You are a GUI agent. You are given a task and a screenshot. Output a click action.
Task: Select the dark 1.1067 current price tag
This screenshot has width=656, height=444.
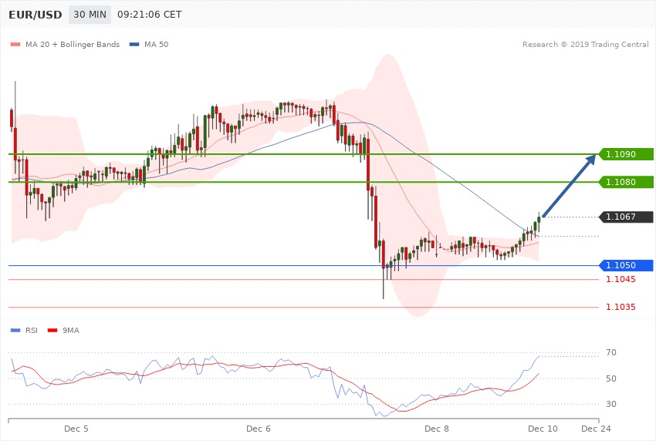(626, 217)
